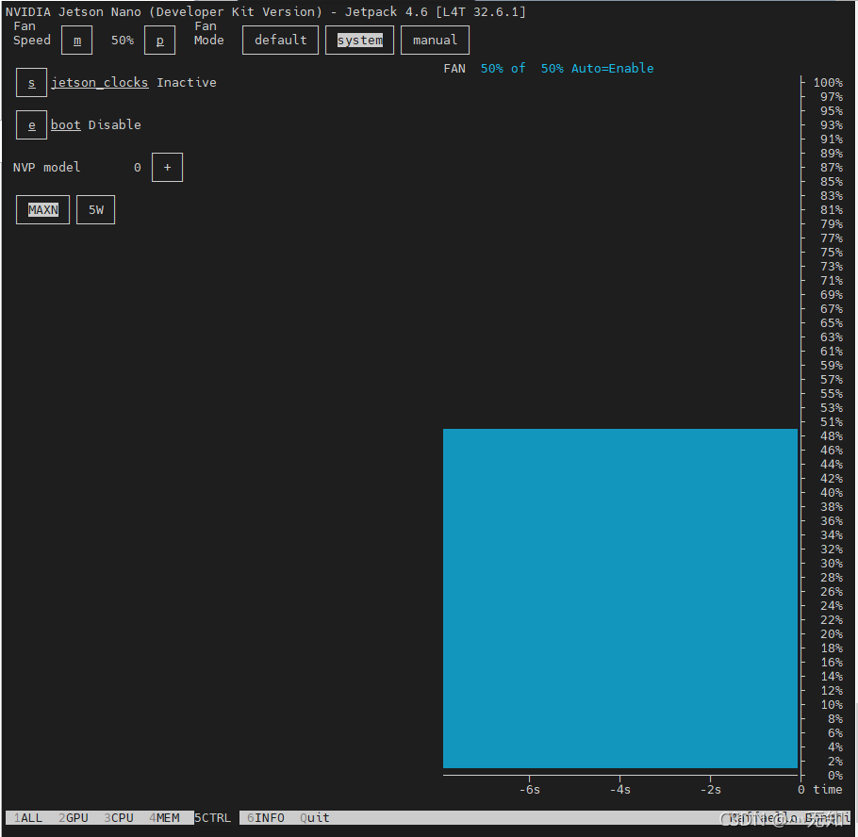
Task: Select the manual fan mode
Action: pyautogui.click(x=435, y=41)
